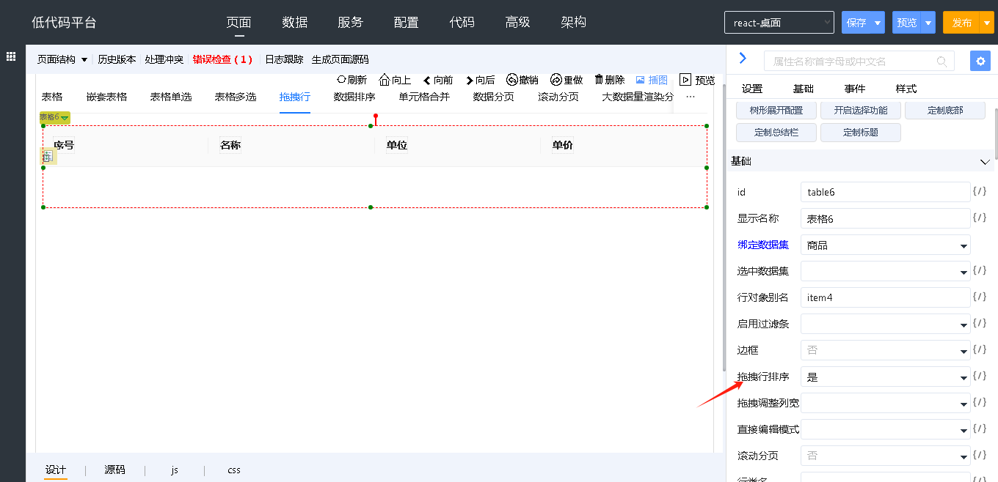Open the apps grid icon in left sidebar
The image size is (998, 482).
pos(11,56)
